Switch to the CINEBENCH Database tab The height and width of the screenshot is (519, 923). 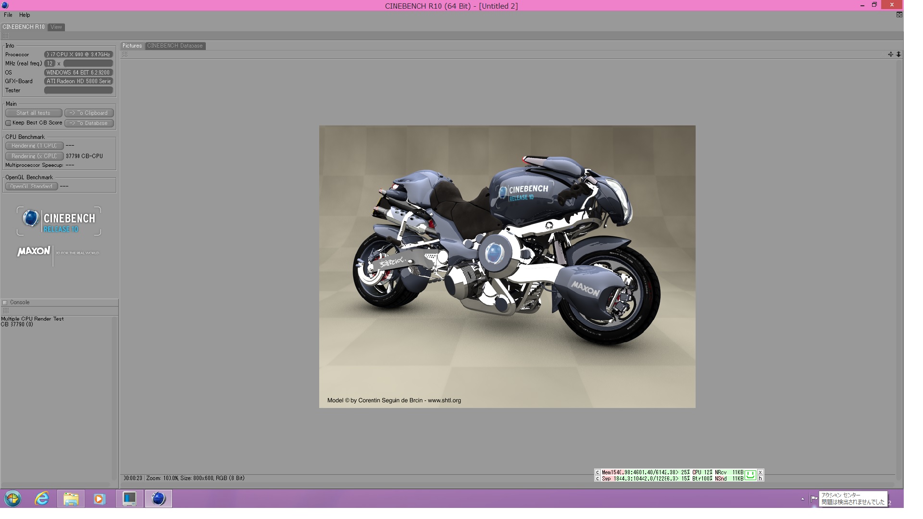pyautogui.click(x=175, y=46)
